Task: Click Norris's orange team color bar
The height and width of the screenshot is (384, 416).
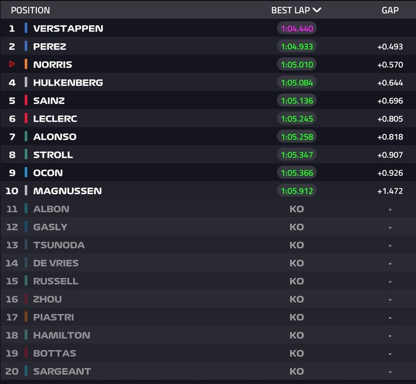Action: [x=26, y=64]
